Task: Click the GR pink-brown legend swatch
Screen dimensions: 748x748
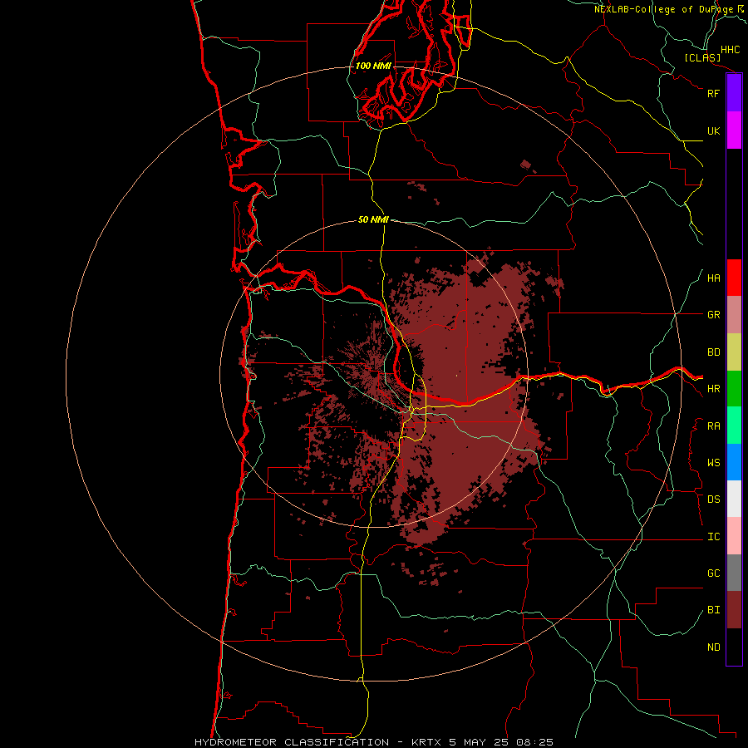Action: coord(734,315)
